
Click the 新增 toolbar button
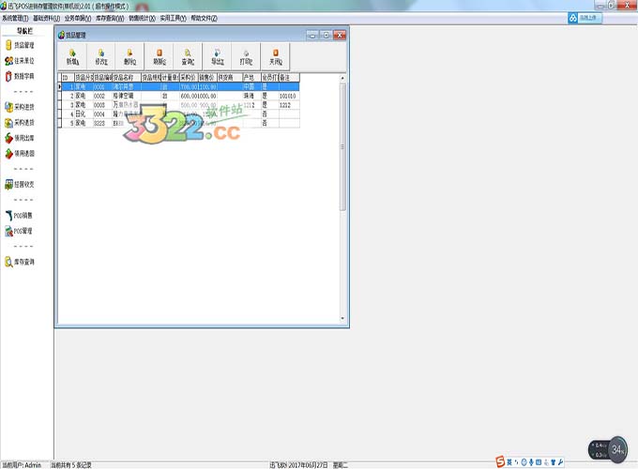pyautogui.click(x=72, y=57)
